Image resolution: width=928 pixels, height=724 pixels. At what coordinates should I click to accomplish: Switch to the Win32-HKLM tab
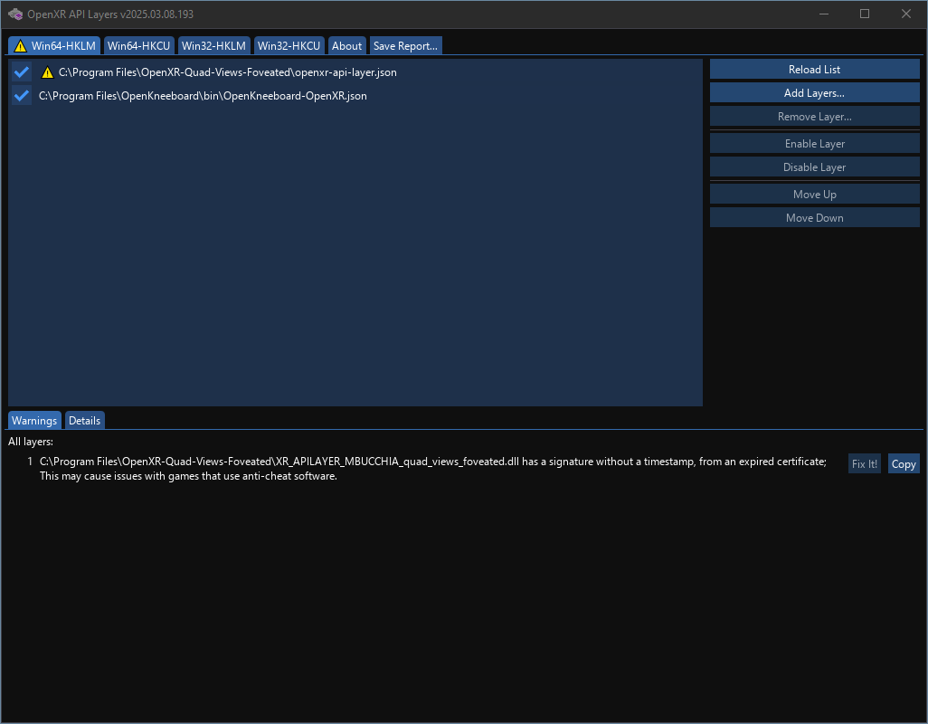213,45
